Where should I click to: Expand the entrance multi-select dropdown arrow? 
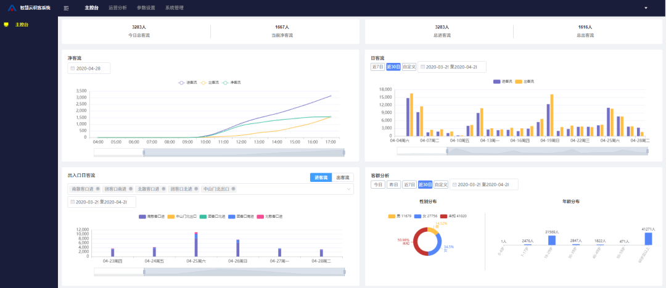click(348, 189)
